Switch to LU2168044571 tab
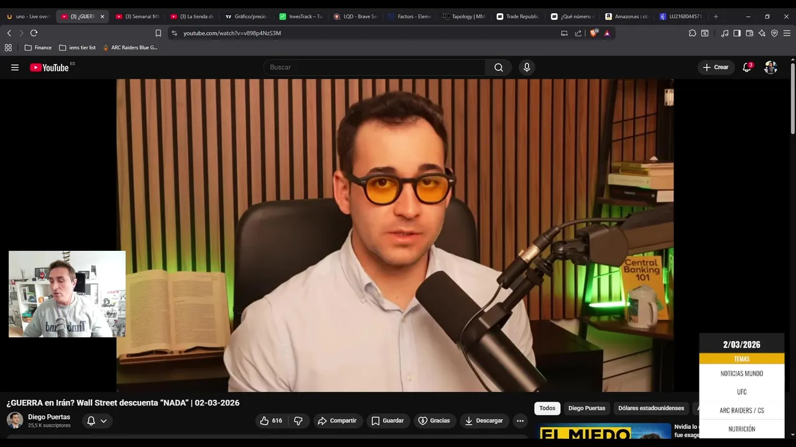 (682, 17)
